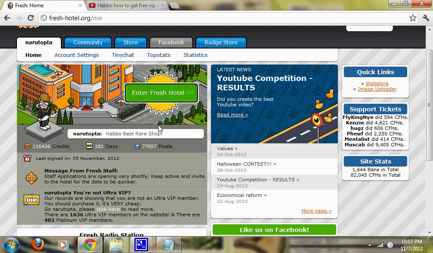This screenshot has height=253, width=433.
Task: Open the Tinychat page
Action: coord(123,55)
